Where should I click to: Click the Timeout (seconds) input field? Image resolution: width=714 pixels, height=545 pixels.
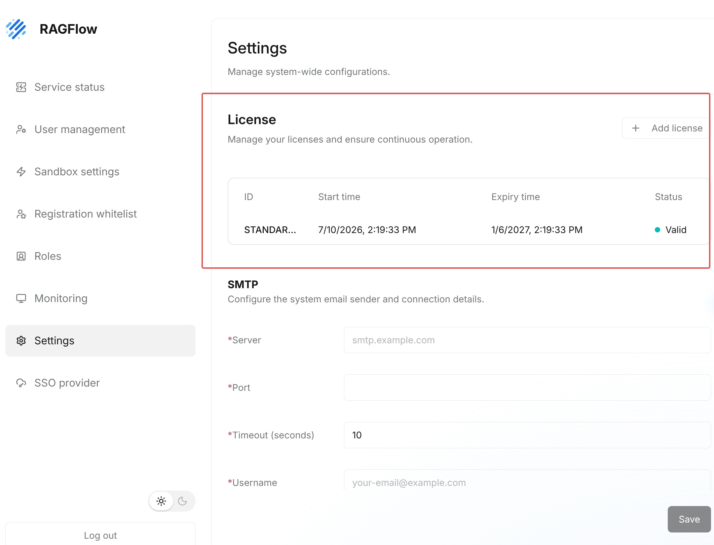tap(527, 435)
